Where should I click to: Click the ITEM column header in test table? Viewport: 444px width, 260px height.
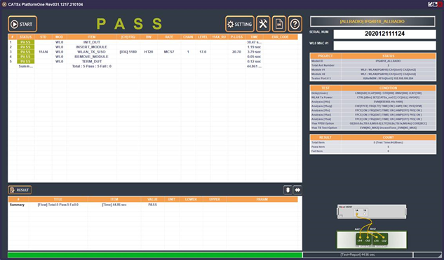(x=91, y=37)
